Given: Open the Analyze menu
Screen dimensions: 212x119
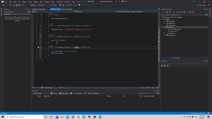Looking at the screenshot, I should click(x=47, y=2).
